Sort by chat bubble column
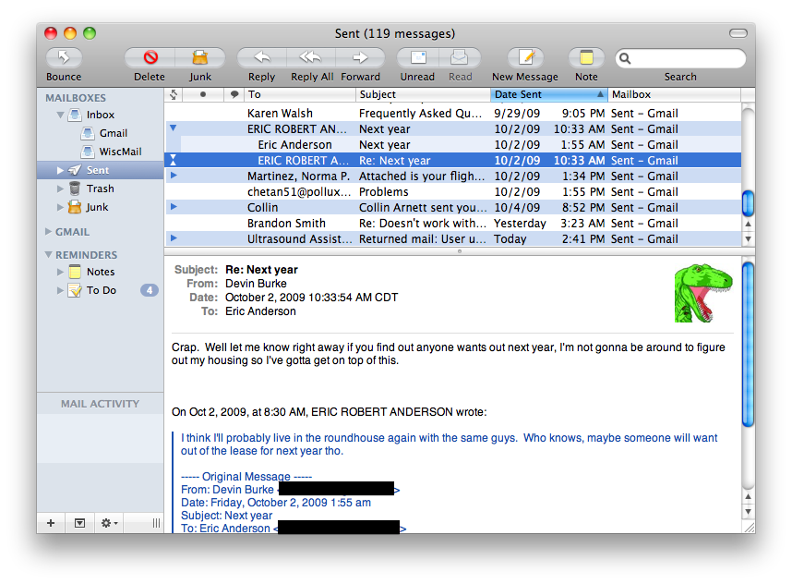Screen dimensions: 792x584 click(x=234, y=94)
